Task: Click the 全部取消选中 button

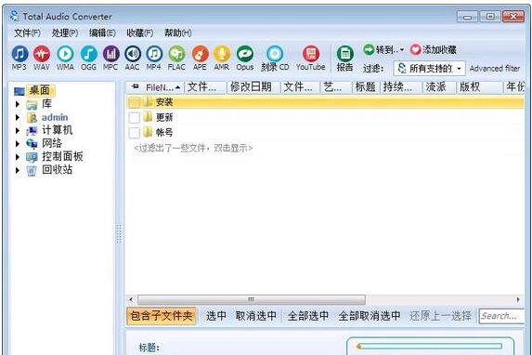Action: (370, 316)
